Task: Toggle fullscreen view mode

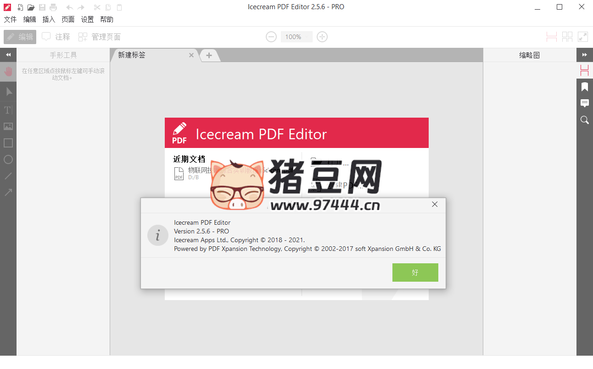Action: [583, 36]
